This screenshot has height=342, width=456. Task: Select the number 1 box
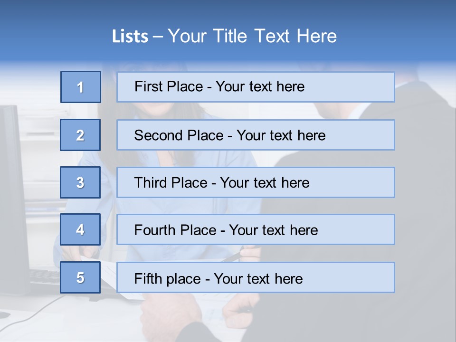81,87
